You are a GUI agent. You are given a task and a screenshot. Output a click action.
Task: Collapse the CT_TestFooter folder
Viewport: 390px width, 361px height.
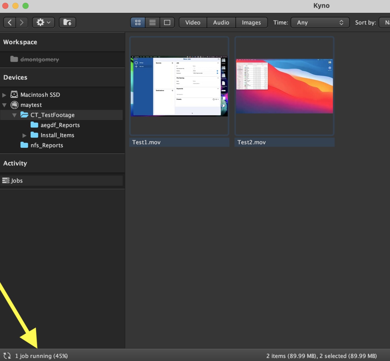tap(14, 115)
